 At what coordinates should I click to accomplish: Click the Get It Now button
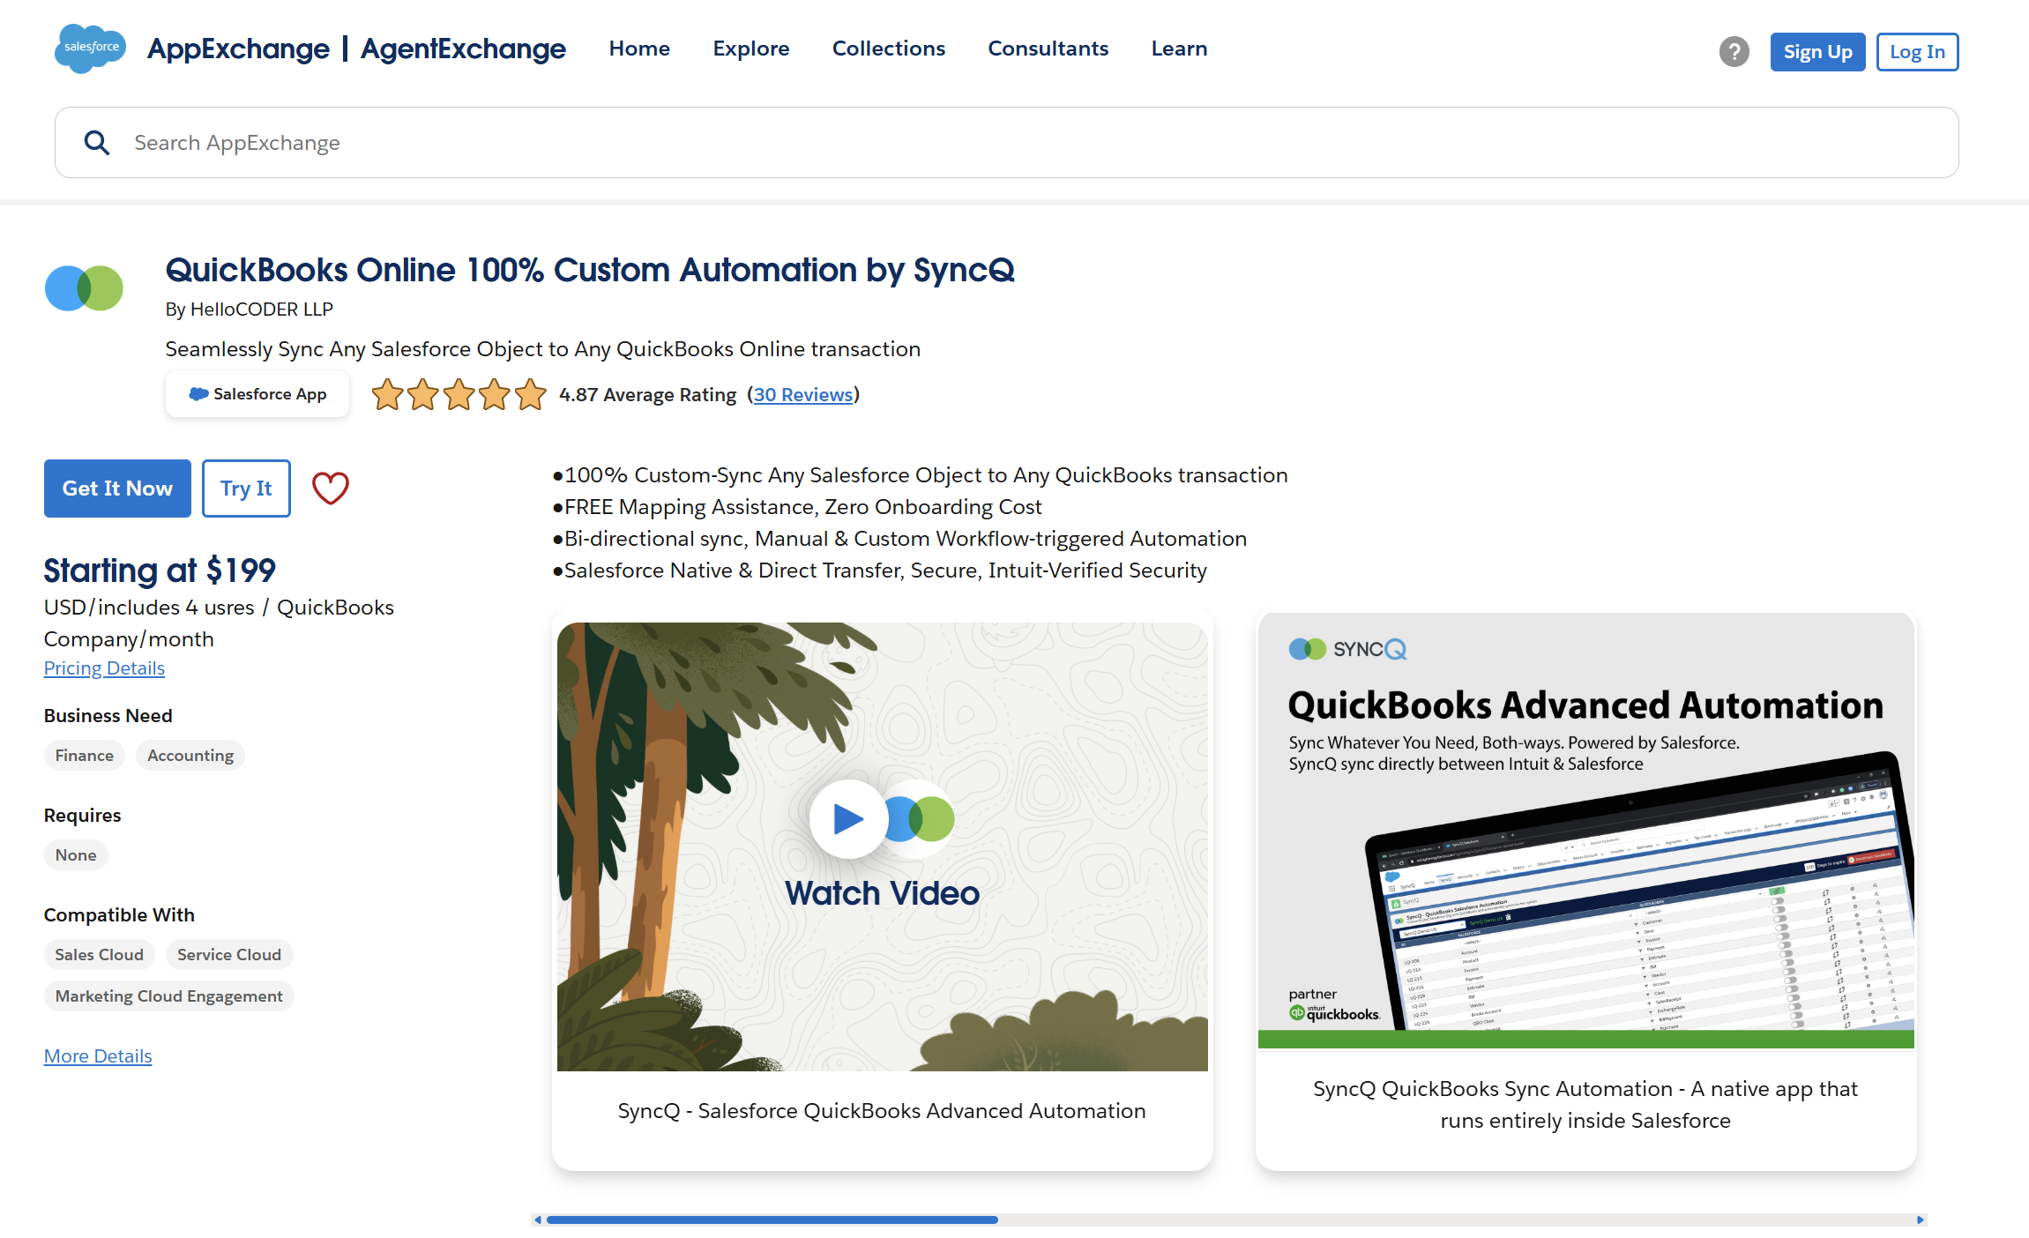(117, 488)
